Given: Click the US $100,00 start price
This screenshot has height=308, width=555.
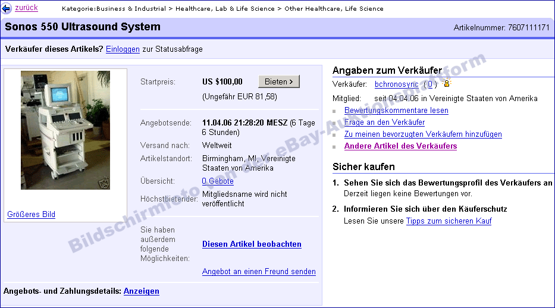Looking at the screenshot, I should point(222,81).
